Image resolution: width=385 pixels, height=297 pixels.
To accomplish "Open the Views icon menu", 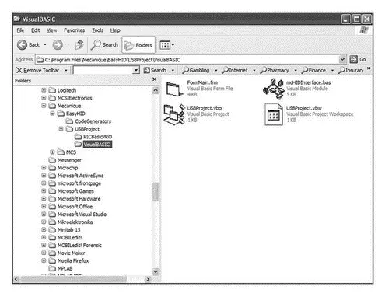I will pyautogui.click(x=166, y=45).
